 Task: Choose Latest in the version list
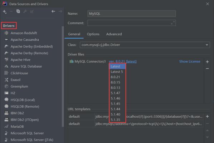117,66
